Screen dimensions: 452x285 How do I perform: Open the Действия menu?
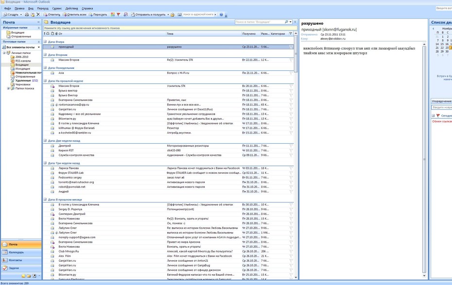tap(71, 8)
